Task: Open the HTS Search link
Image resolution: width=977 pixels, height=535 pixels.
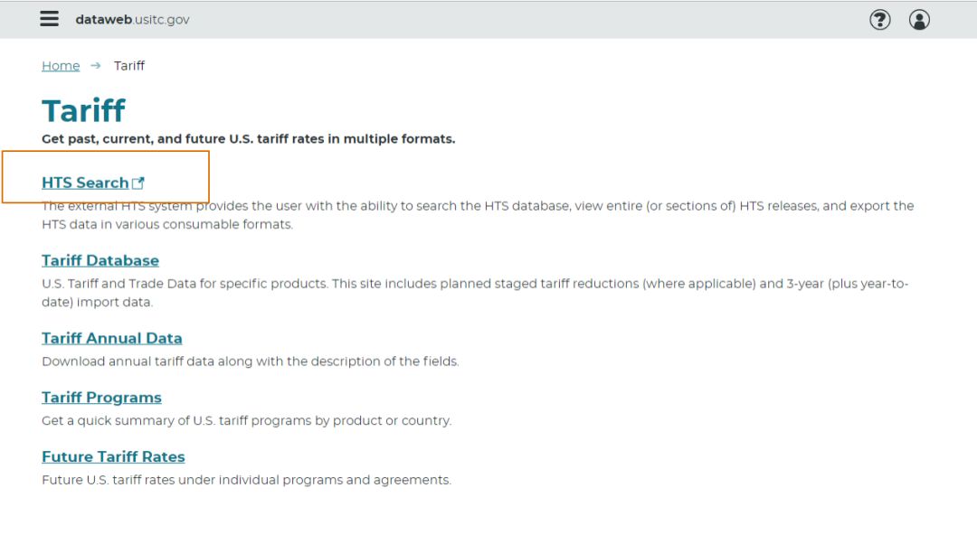Action: (85, 183)
